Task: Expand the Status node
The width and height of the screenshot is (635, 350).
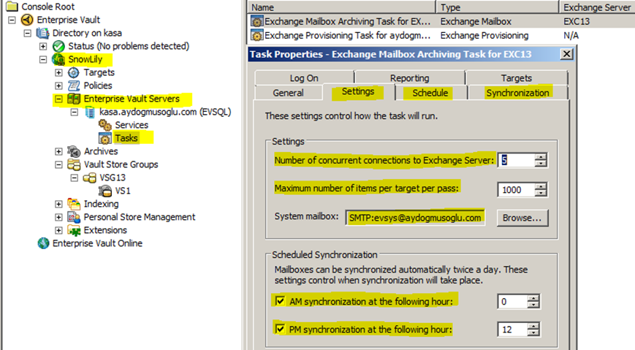Action: 43,46
